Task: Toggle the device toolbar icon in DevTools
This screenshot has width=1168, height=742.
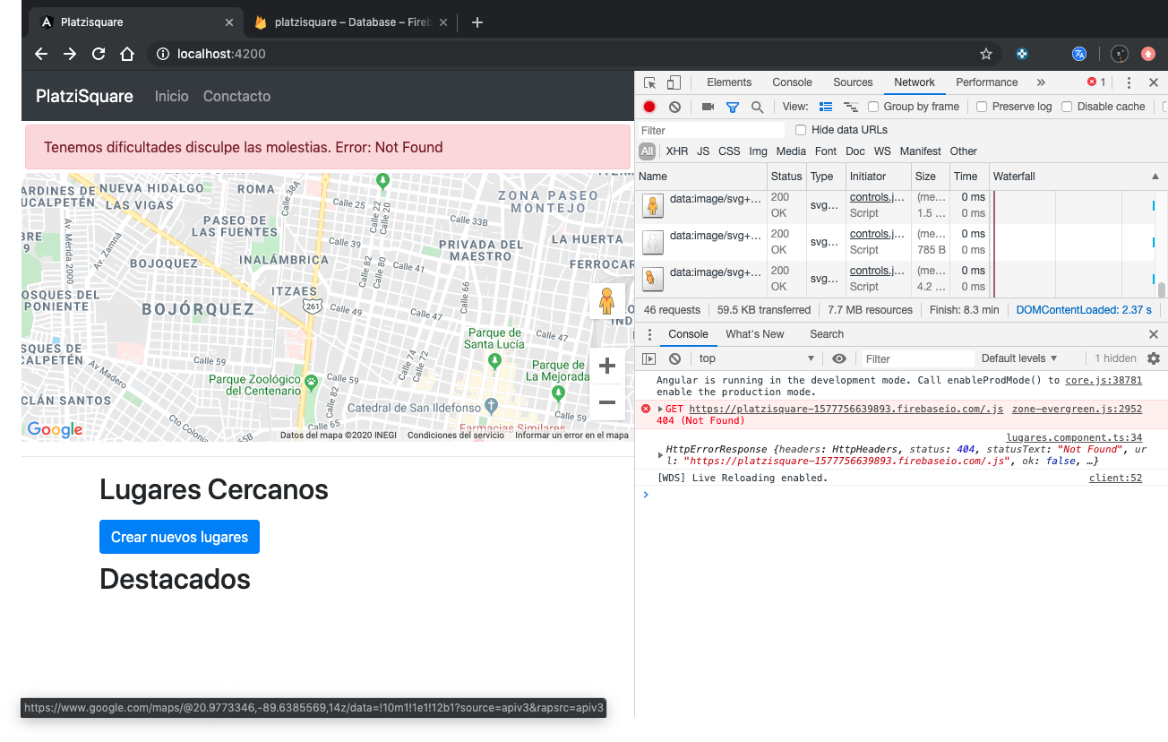Action: tap(674, 82)
